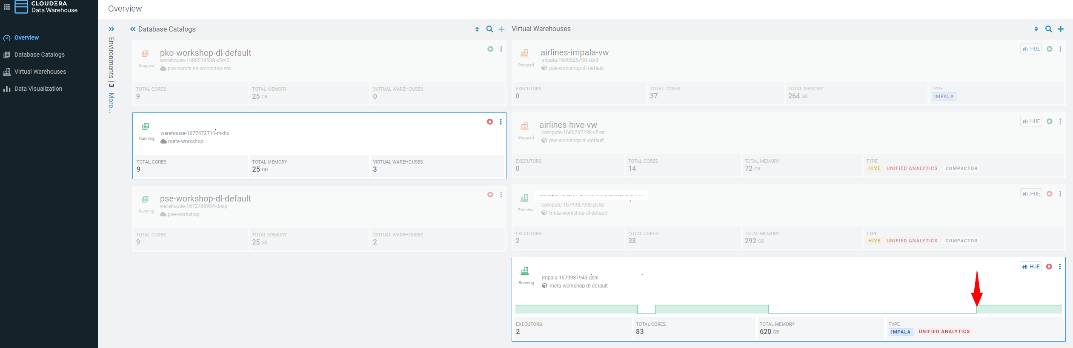This screenshot has width=1073, height=348.
Task: Open options menu for airlines-impala-vw
Action: coord(1060,49)
